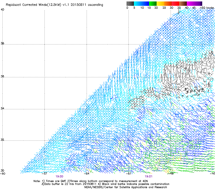Click the longitude axis label '-54'
This screenshot has width=215, height=189.
click(x=87, y=174)
